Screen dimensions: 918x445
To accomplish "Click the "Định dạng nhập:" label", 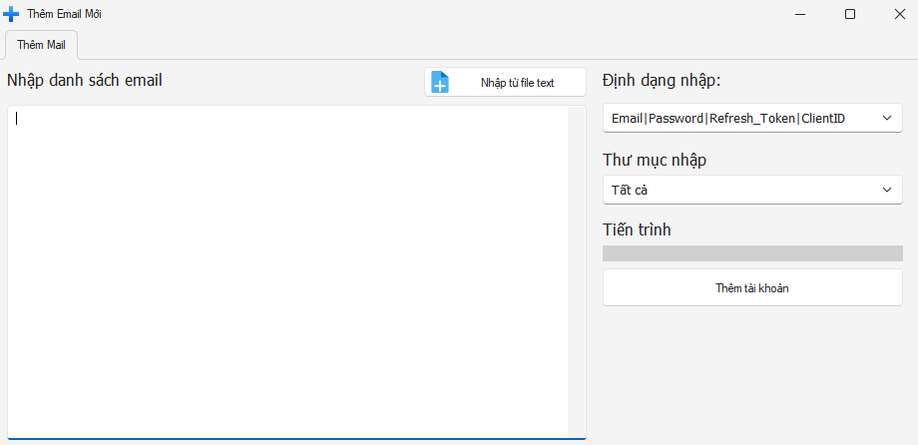I will point(662,81).
